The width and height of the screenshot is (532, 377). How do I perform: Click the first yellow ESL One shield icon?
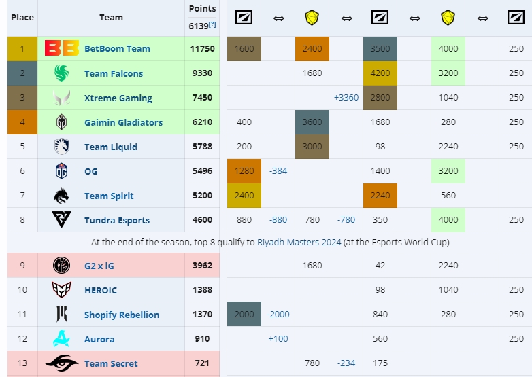pos(312,18)
